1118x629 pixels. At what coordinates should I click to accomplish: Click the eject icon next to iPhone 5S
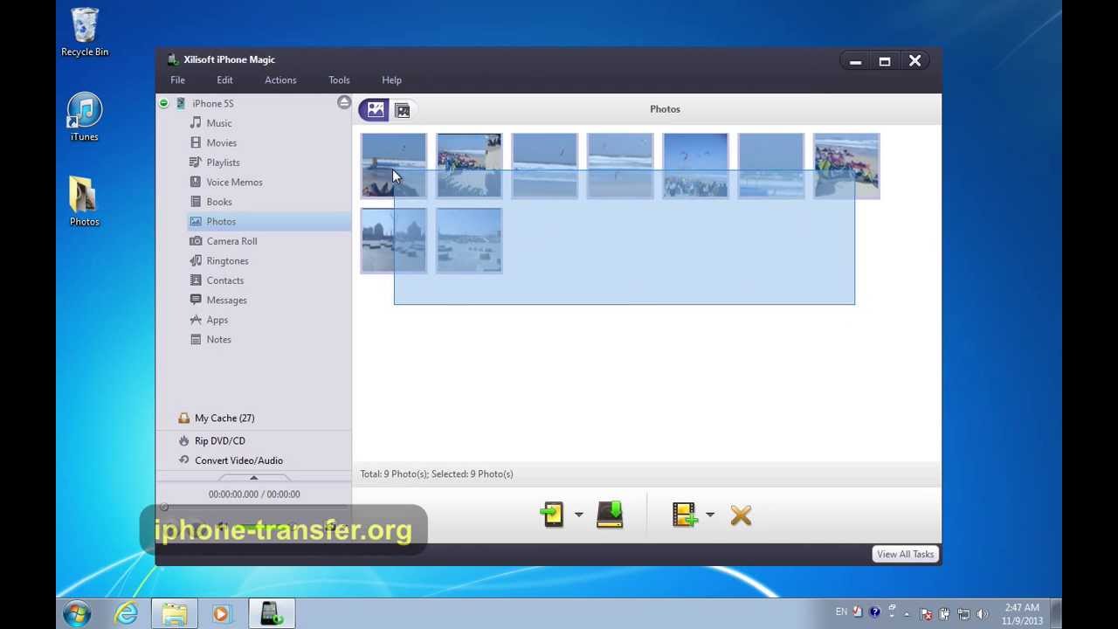tap(344, 103)
